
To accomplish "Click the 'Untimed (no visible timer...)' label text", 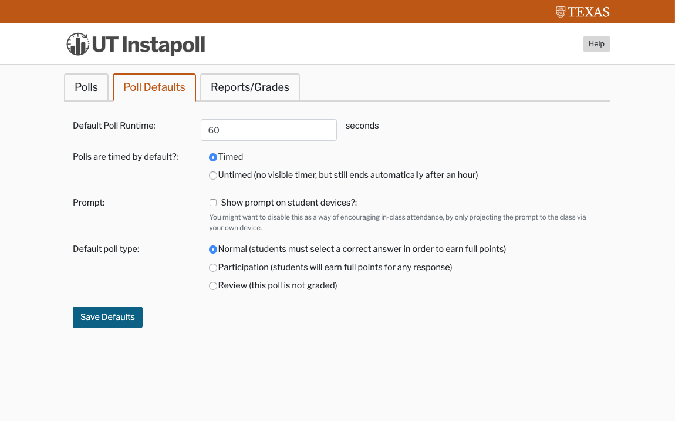I will tap(348, 175).
